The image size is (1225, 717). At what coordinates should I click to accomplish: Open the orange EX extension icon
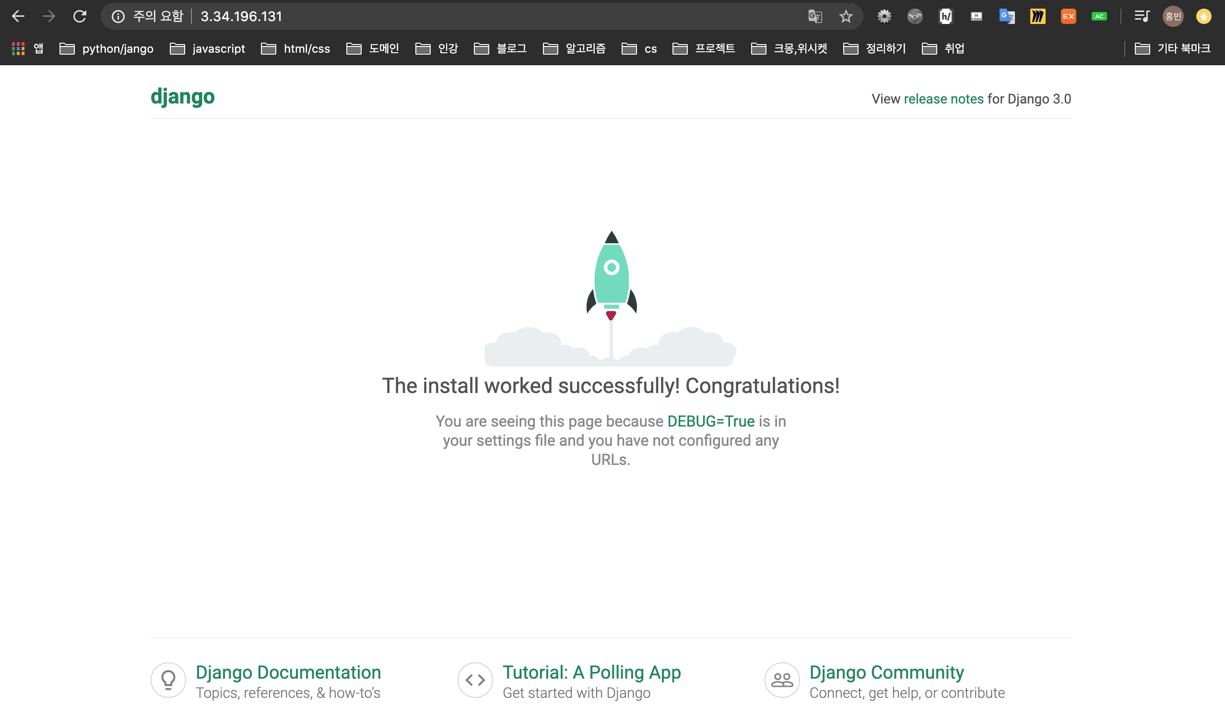1068,16
